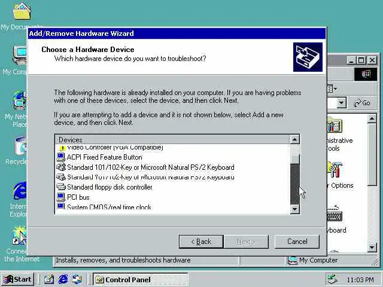Select the My Computer desktop icon

pyautogui.click(x=20, y=55)
